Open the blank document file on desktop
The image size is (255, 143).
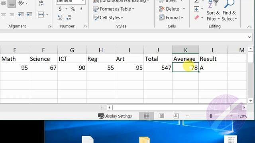coord(88,139)
